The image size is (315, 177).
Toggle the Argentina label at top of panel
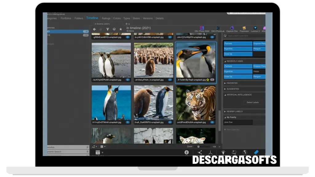pyautogui.click(x=238, y=49)
